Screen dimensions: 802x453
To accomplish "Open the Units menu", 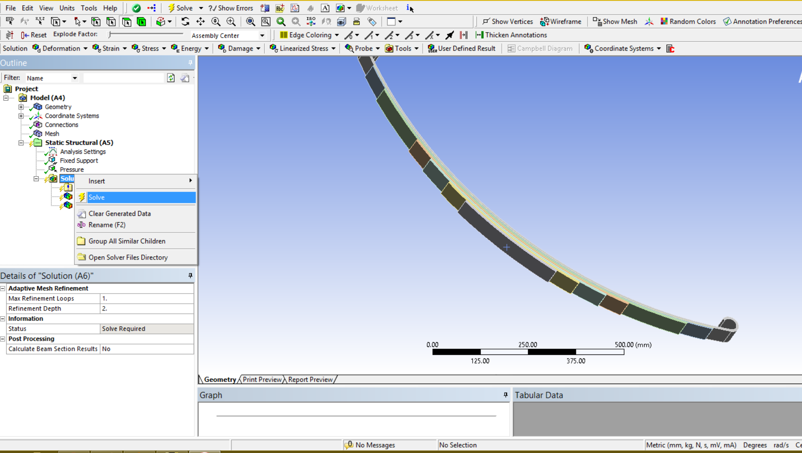I will pyautogui.click(x=67, y=8).
